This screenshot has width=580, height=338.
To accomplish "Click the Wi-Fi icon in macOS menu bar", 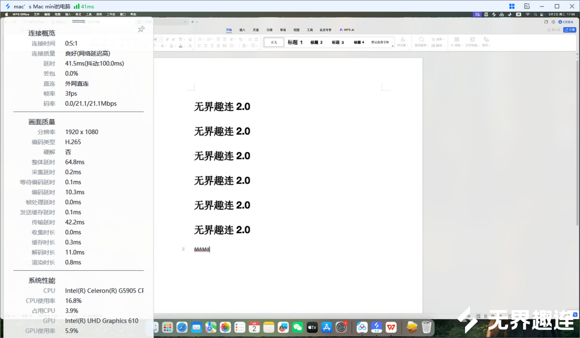I will 528,14.
